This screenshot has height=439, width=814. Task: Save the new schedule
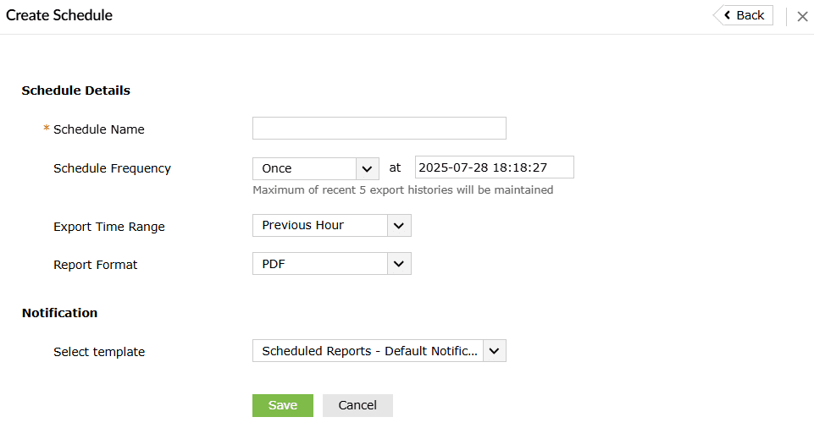pos(282,405)
